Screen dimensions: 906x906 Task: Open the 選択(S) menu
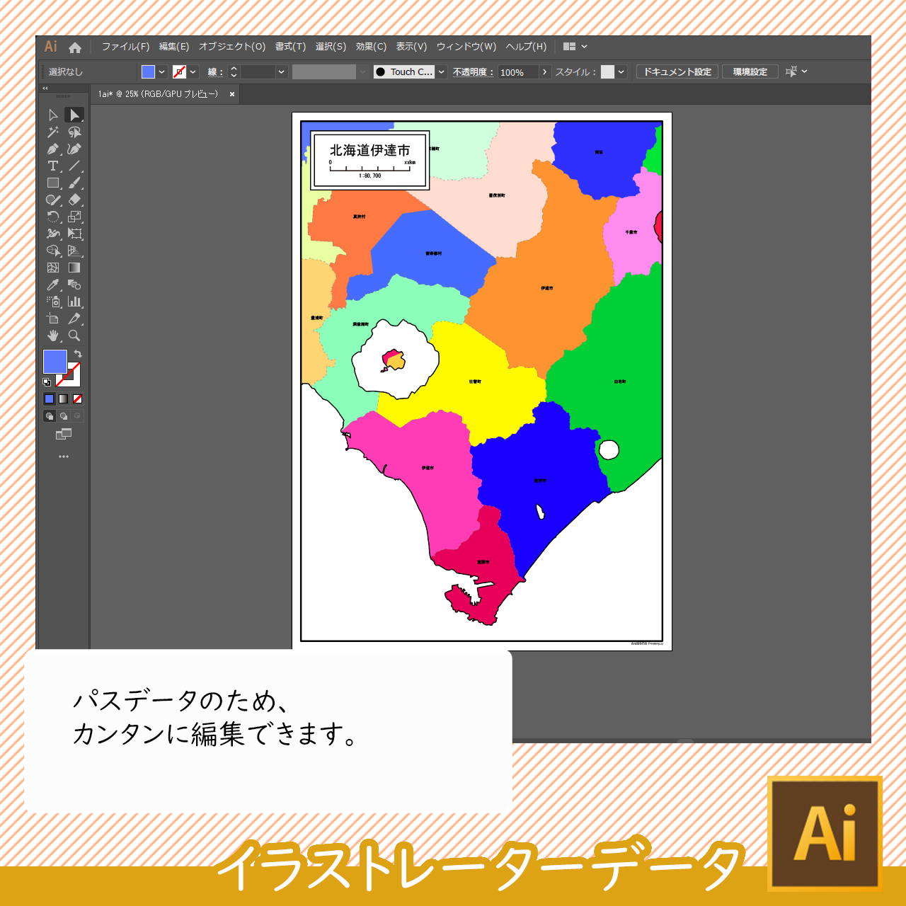pos(331,47)
